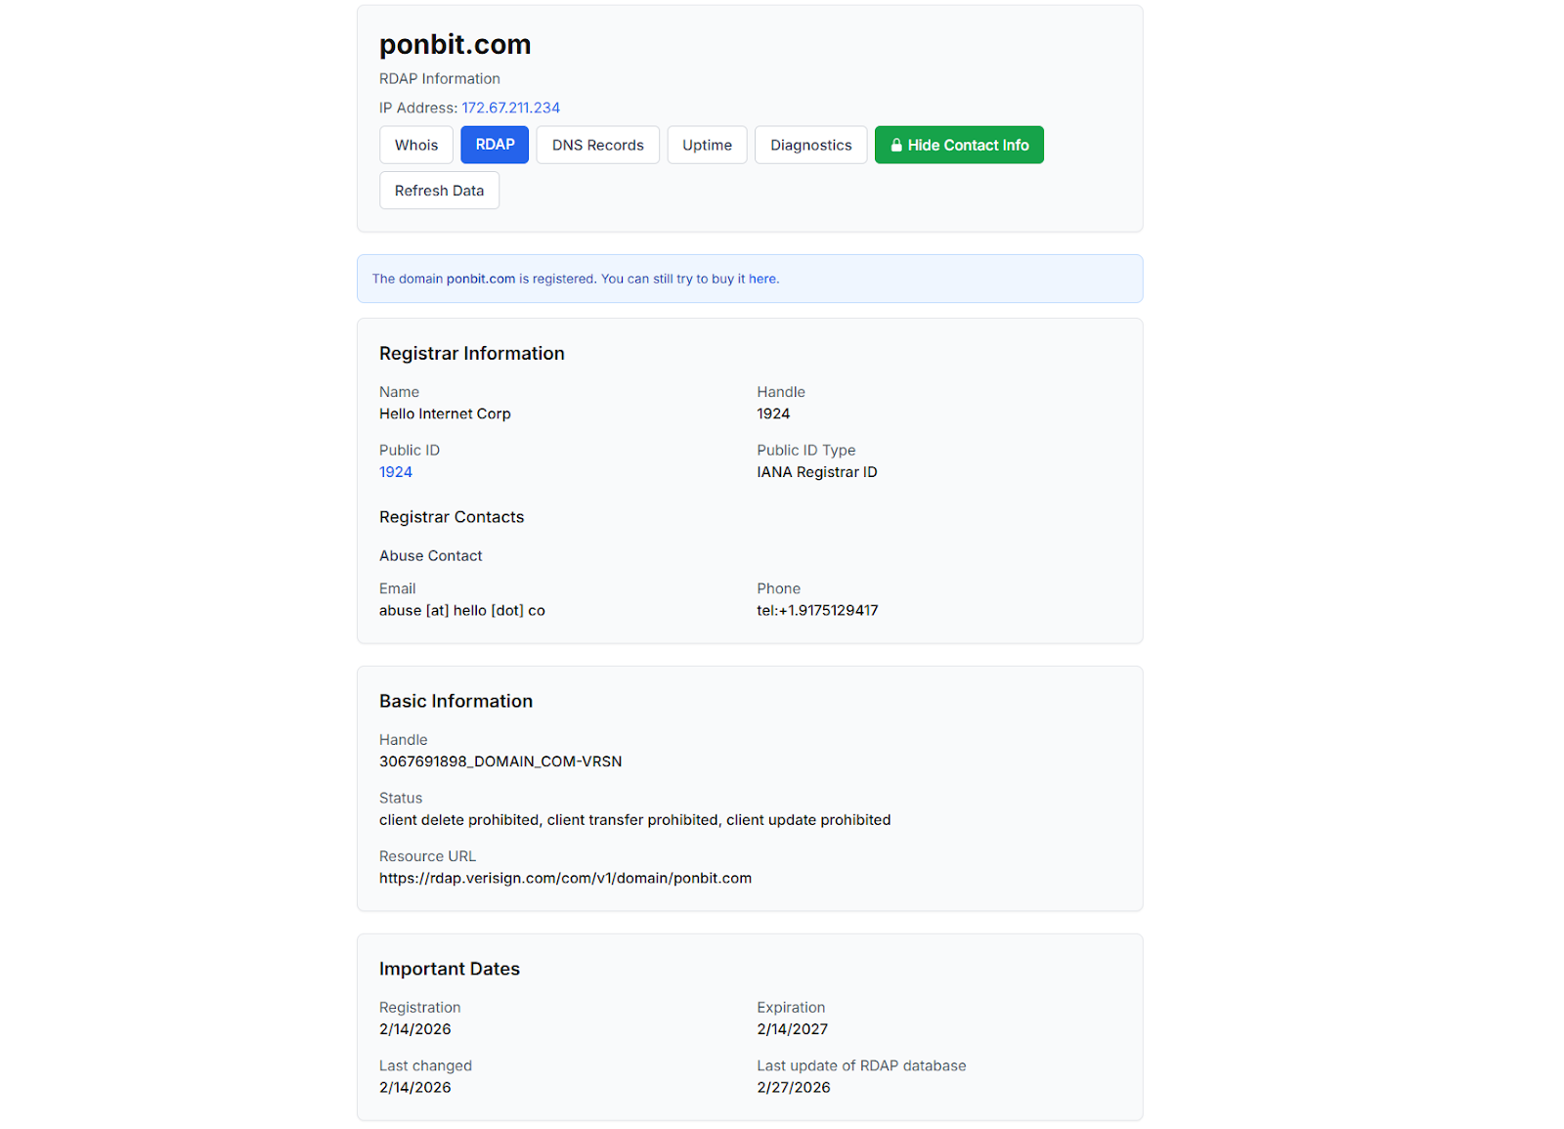Click the lock icon on Hide Contact Info

pyautogui.click(x=895, y=146)
